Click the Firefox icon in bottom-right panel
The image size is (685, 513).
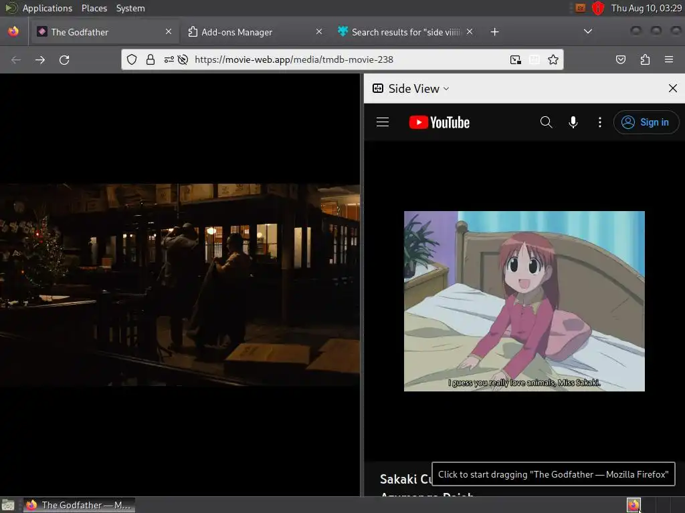click(633, 505)
